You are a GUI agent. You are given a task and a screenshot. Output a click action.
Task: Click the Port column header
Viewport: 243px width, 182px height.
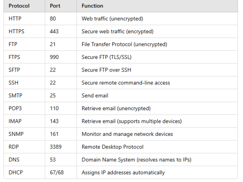[x=55, y=6]
